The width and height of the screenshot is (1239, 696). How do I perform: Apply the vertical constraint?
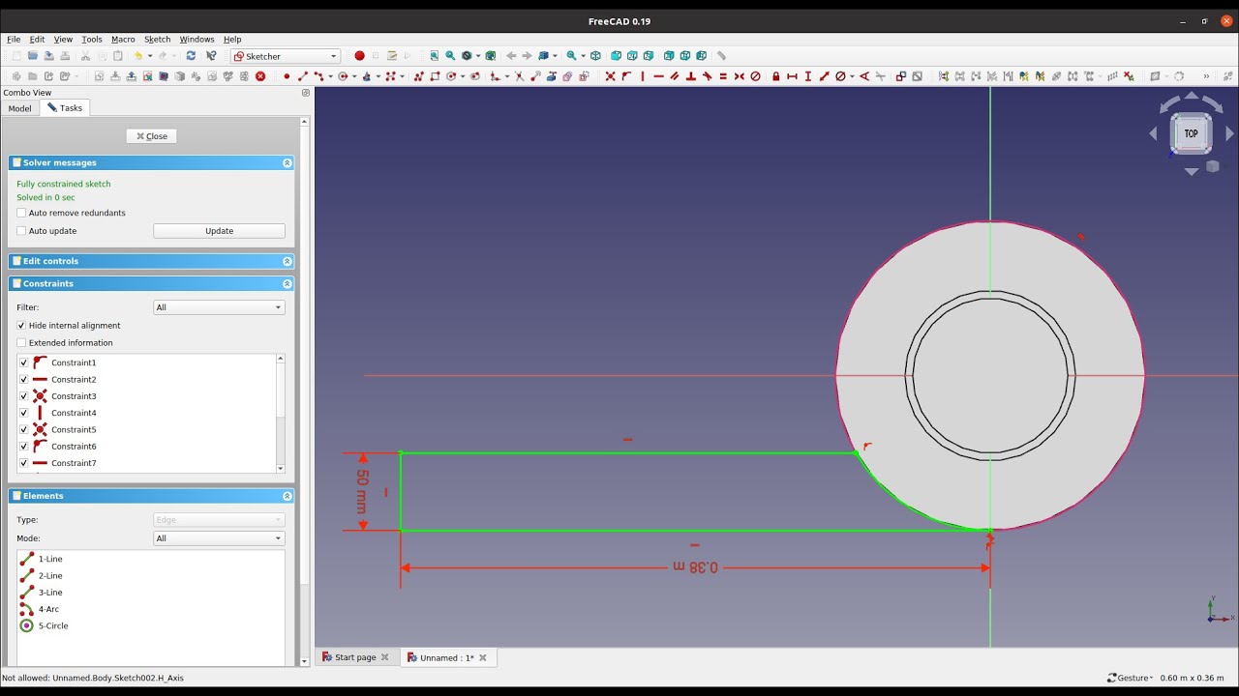[x=643, y=76]
